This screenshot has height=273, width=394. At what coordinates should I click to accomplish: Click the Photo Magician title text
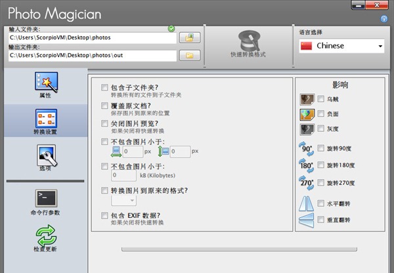tap(55, 14)
